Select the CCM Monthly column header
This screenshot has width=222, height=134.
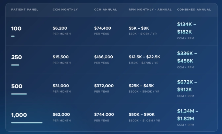65,10
